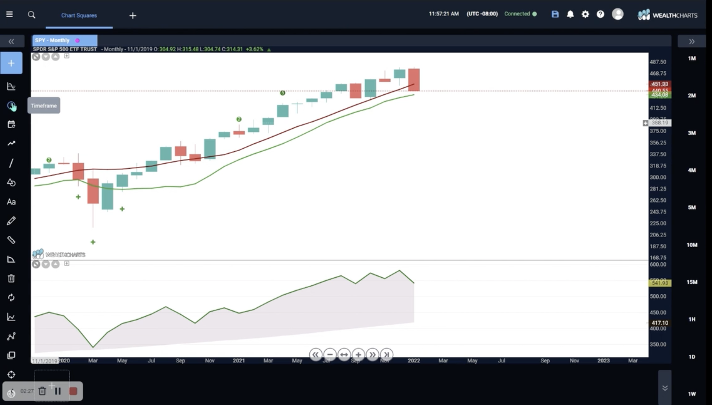Select the 10M timeframe

(692, 245)
